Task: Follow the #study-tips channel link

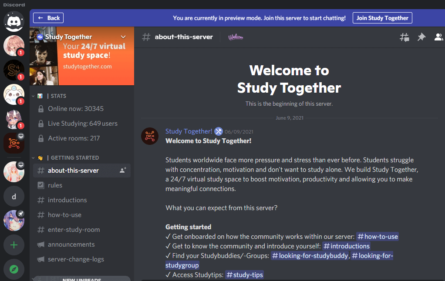Action: (244, 275)
